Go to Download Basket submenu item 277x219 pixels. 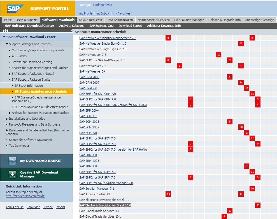[130, 26]
